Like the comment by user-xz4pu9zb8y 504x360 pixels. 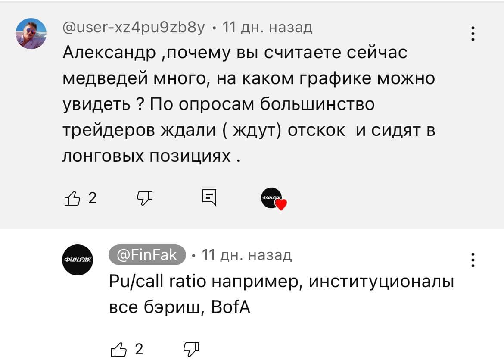(72, 198)
